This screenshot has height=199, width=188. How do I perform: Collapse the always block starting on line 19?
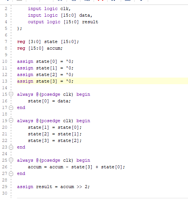11,121
